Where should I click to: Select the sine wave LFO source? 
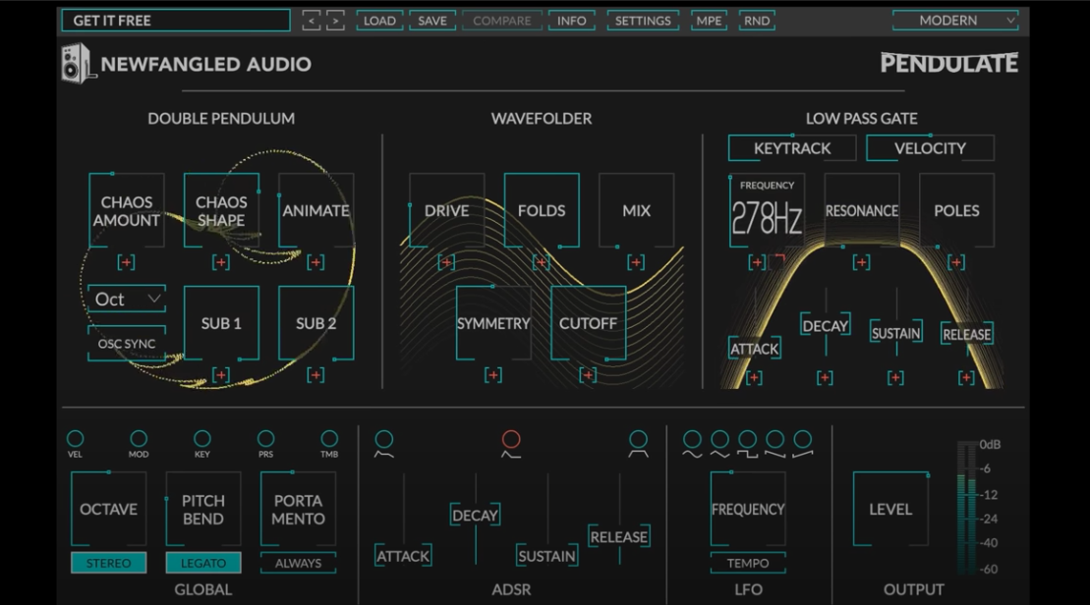tap(692, 439)
